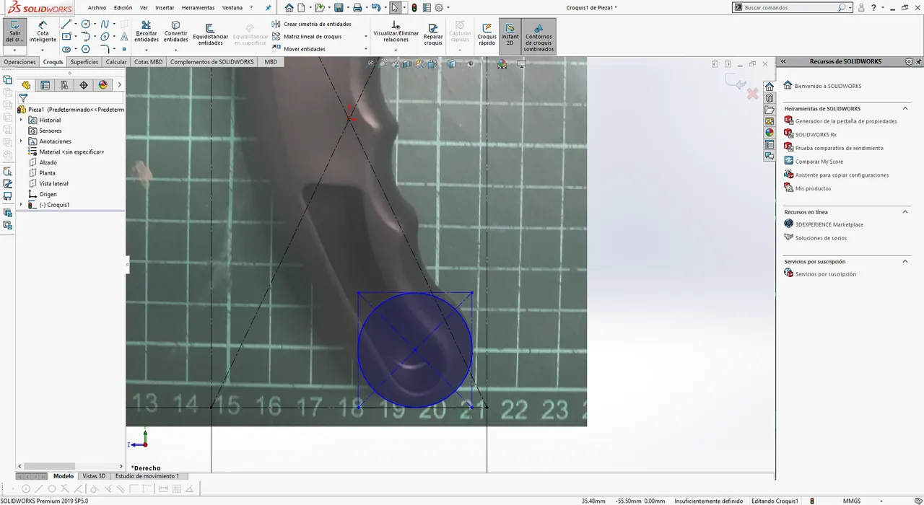Select the Cota inteligente tool

(x=43, y=32)
